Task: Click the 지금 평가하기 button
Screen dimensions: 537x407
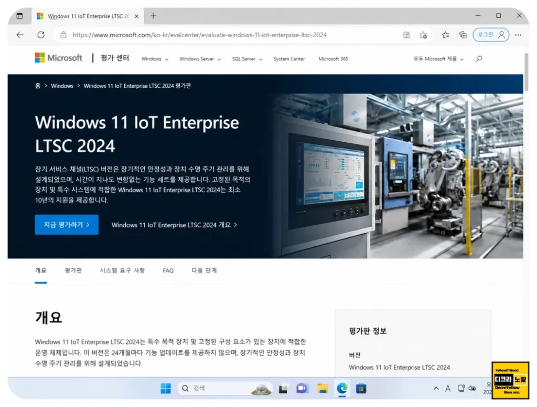Action: click(67, 225)
